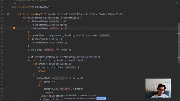The image size is (180, 101).
Task: Click 'primeBase.get(i)' on line 31
Action: point(59,64)
